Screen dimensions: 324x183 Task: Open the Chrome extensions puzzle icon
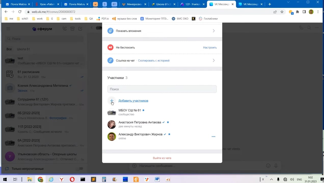point(297,12)
